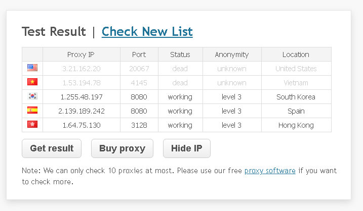Click the United States flag icon
The image size is (363, 211).
tap(32, 68)
